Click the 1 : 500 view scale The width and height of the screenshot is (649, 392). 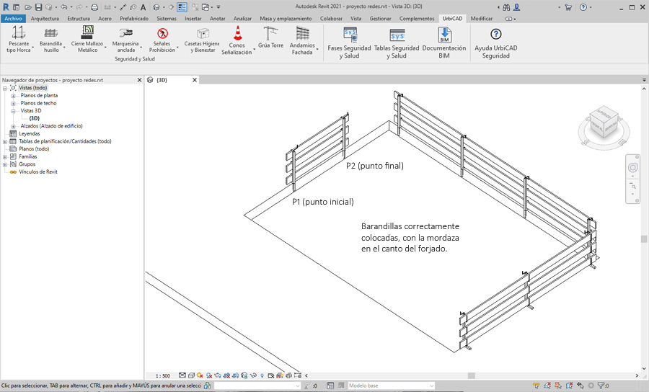pos(163,375)
